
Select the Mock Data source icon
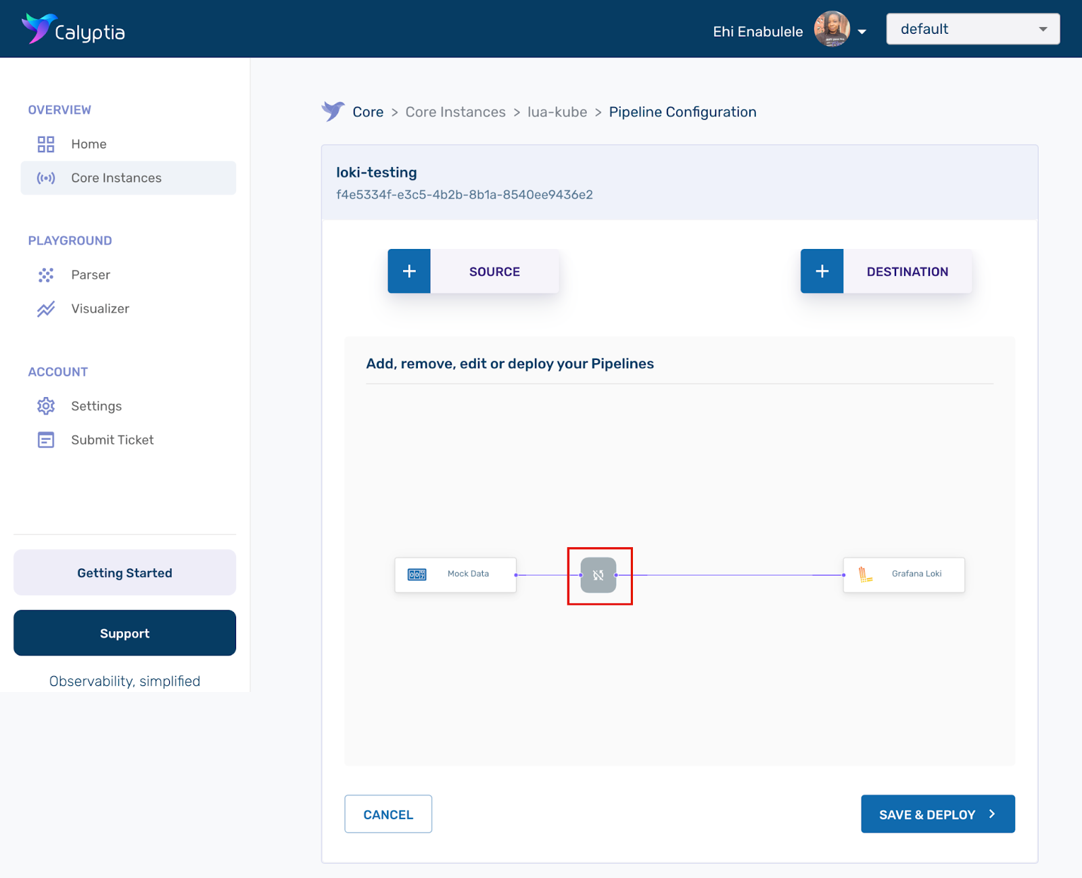tap(417, 574)
